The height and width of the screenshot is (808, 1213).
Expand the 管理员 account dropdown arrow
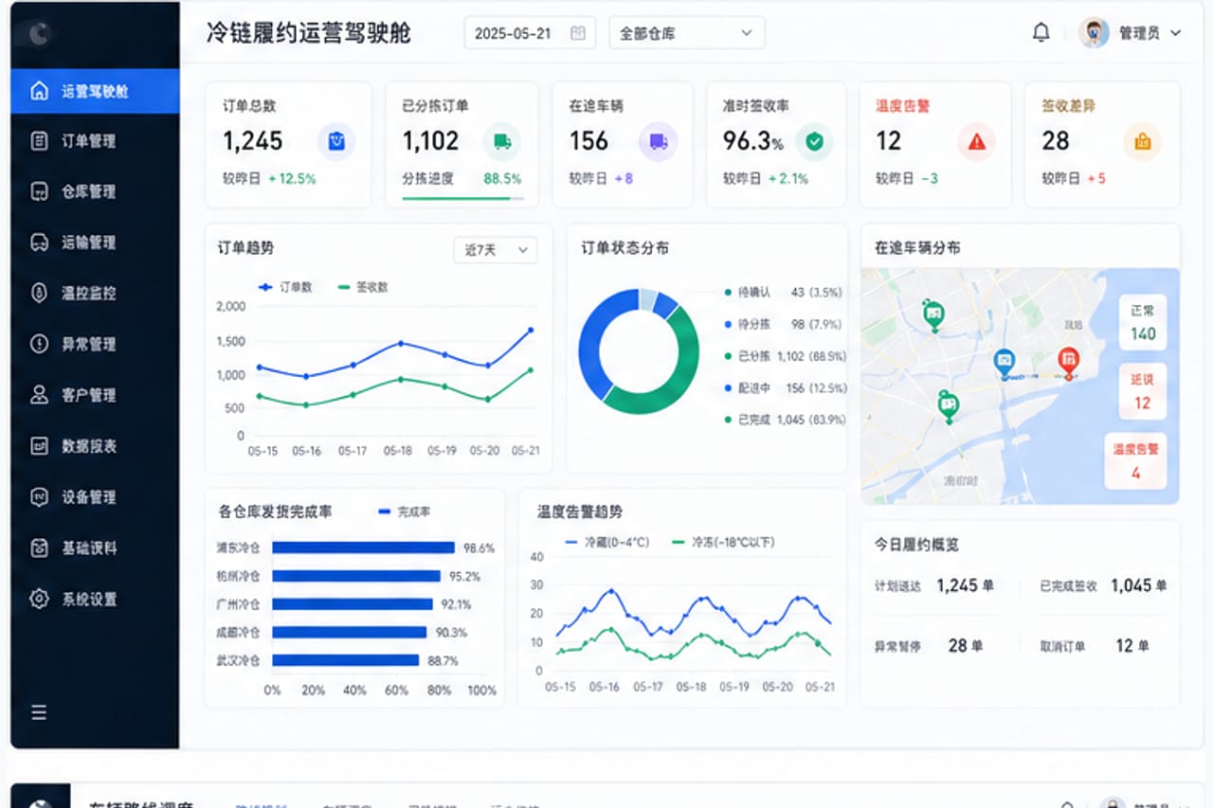coord(1176,33)
